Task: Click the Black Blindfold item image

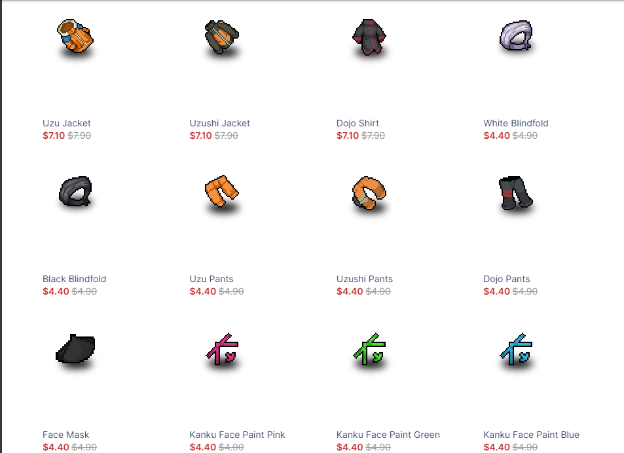Action: [x=75, y=193]
